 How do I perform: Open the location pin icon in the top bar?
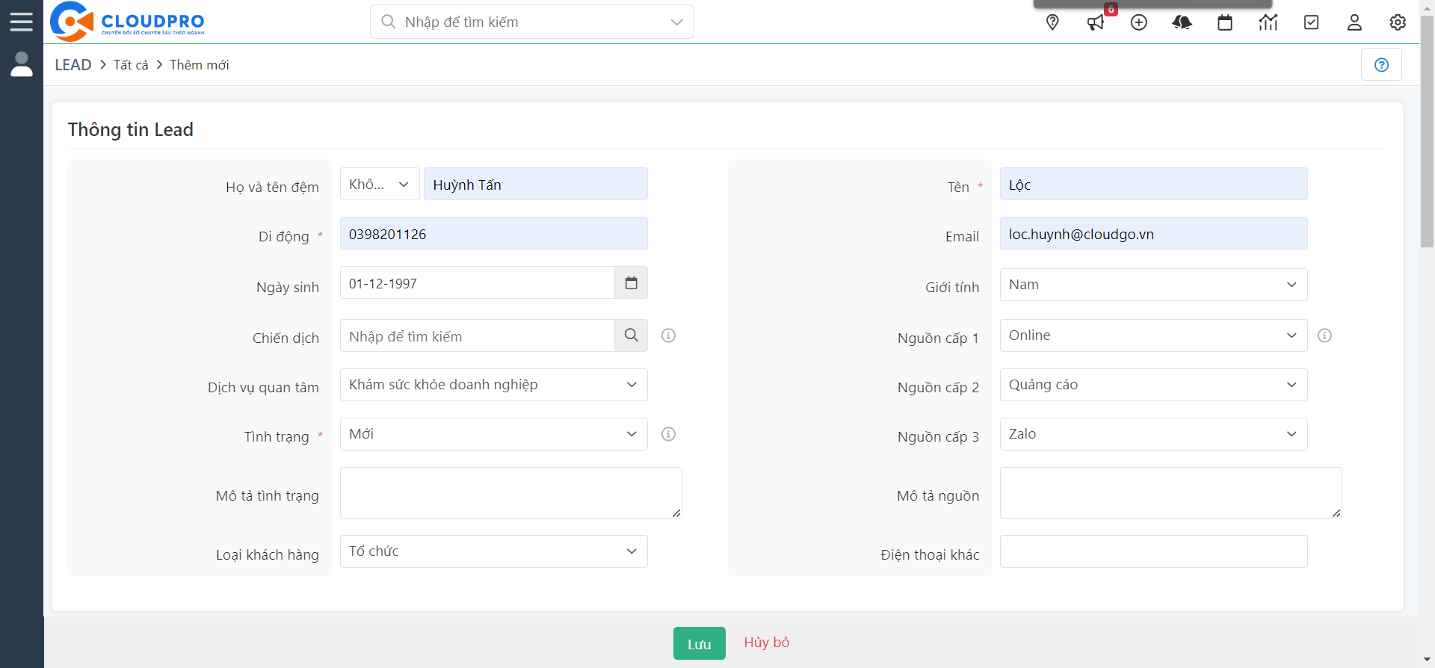point(1052,22)
